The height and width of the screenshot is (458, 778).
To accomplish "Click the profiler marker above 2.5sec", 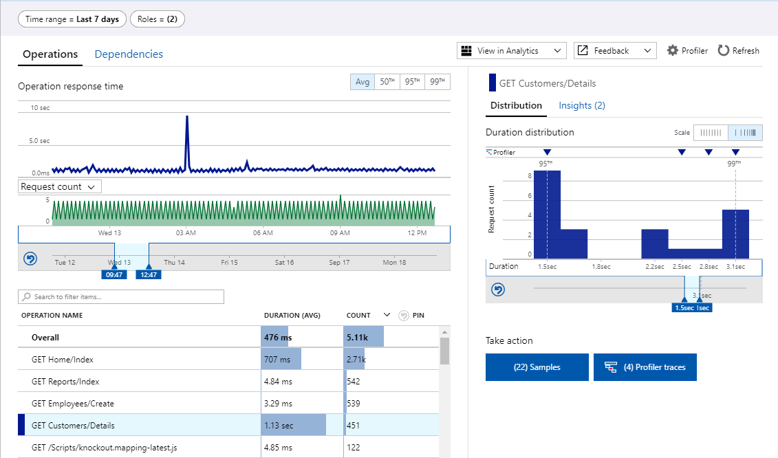I will pos(682,153).
